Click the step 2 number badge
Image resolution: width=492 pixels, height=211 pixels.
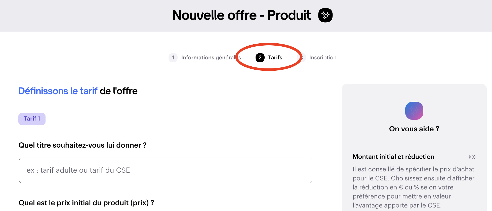260,58
